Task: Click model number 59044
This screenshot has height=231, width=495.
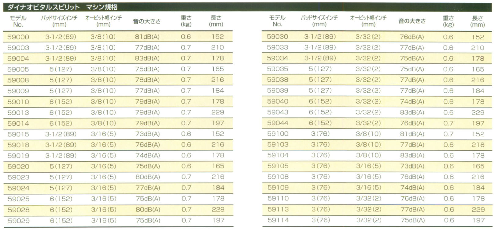Action: click(x=278, y=123)
